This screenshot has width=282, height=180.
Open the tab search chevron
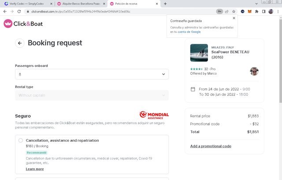coord(256,4)
